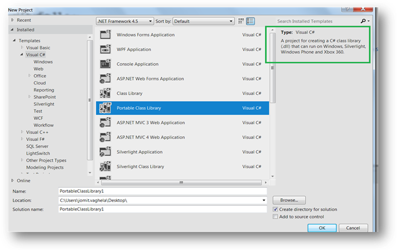The width and height of the screenshot is (397, 250).
Task: Expand the Recent section
Action: click(12, 20)
